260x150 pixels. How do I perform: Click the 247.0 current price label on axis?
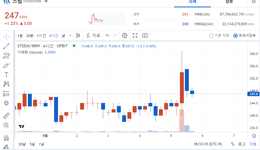click(254, 94)
